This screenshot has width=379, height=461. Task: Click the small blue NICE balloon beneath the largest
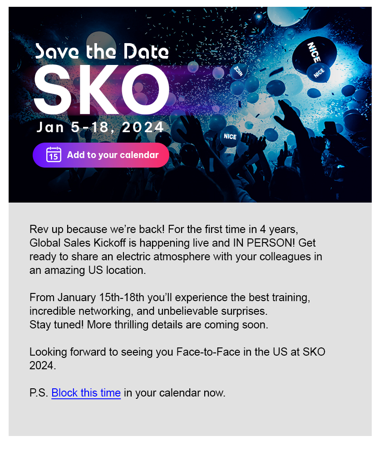point(319,73)
